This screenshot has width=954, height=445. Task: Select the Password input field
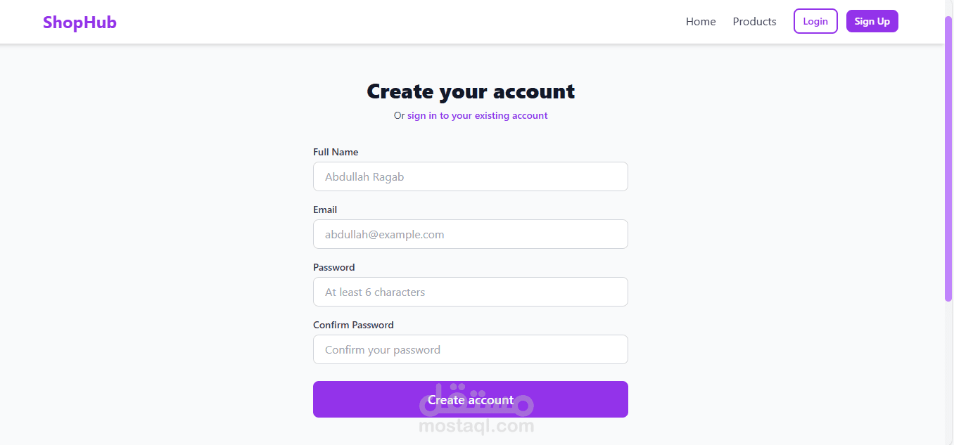click(470, 292)
